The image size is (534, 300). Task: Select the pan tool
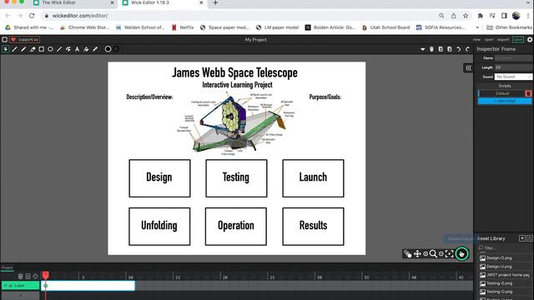(417, 253)
